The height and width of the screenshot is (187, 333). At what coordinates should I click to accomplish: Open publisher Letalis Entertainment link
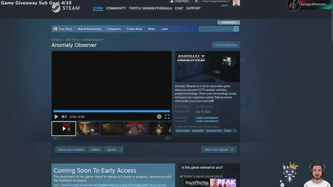[x=207, y=121]
